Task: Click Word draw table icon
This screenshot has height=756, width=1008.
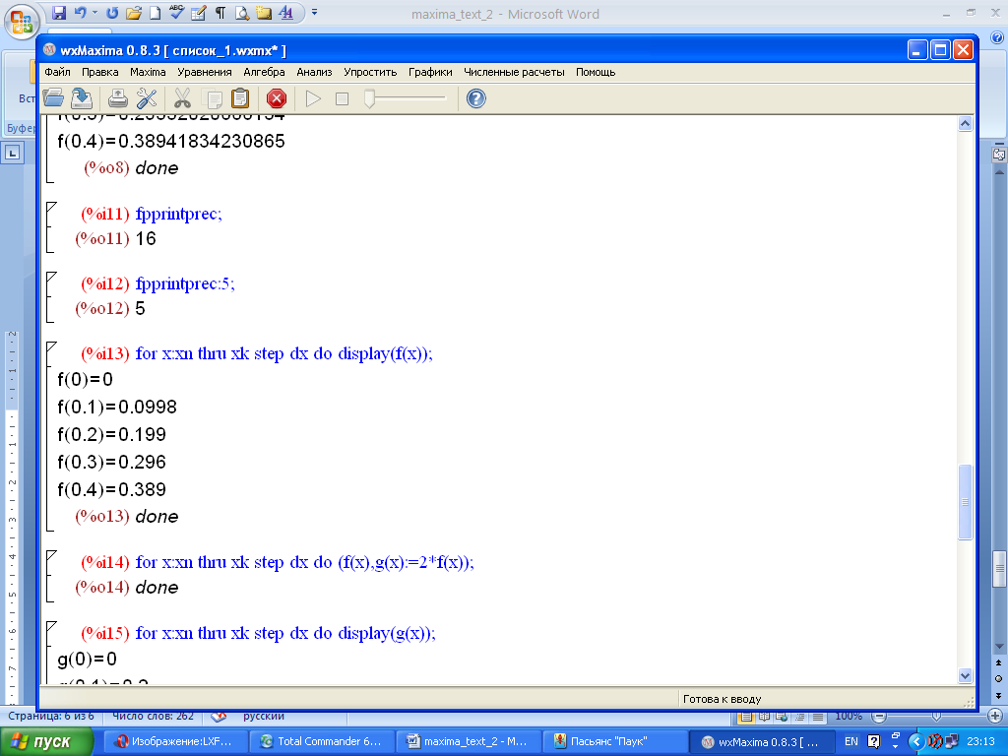Action: (x=199, y=12)
